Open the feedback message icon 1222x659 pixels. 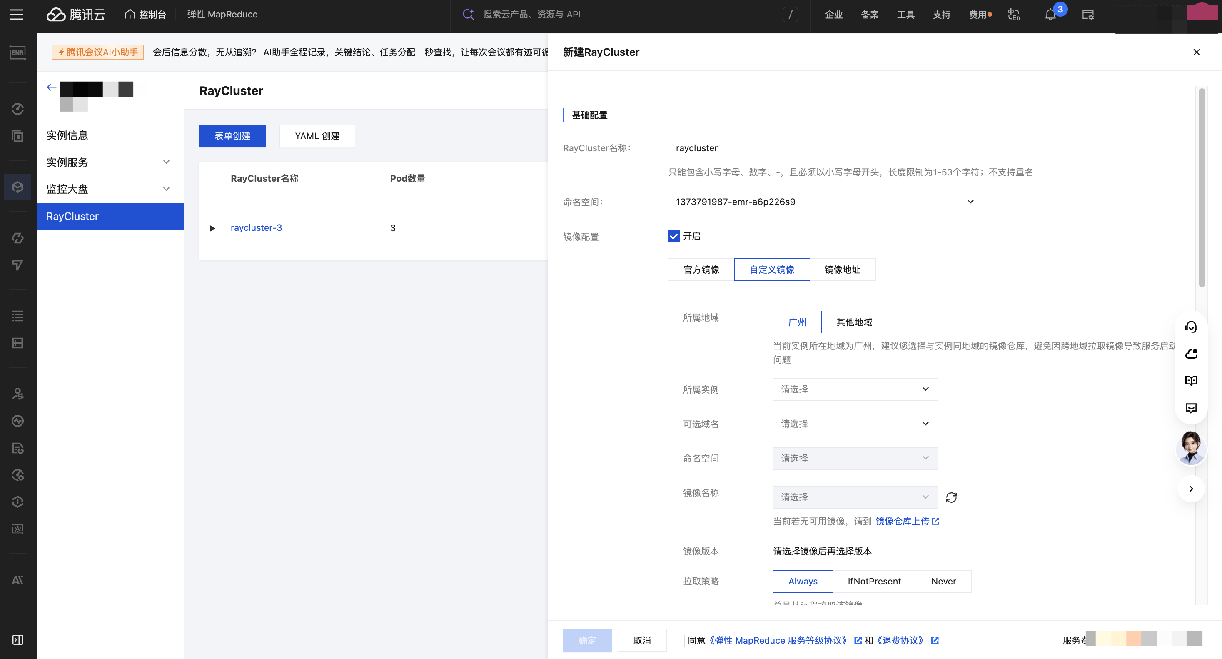[1191, 408]
